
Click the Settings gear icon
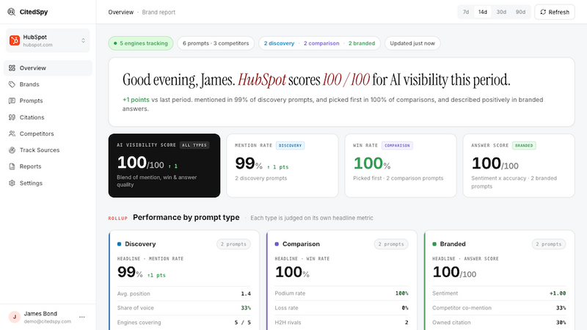coord(12,183)
